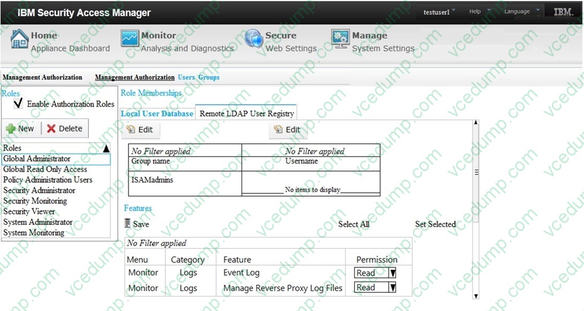The width and height of the screenshot is (584, 311).
Task: Select the Security Administrator role
Action: (39, 190)
